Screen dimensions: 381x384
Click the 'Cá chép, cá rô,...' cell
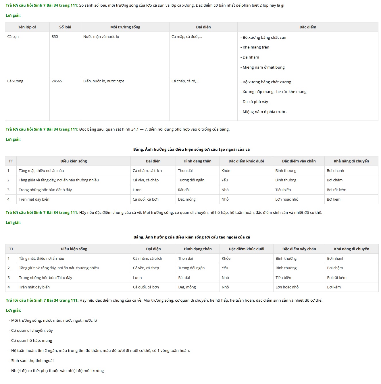coord(185,81)
